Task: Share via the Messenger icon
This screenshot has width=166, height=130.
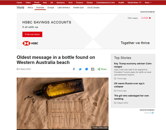Action: (x=87, y=69)
